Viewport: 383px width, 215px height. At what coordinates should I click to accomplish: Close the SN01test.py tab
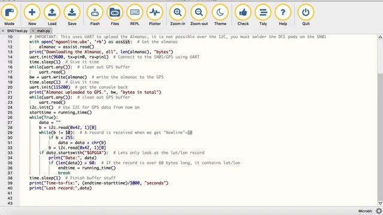click(3, 31)
